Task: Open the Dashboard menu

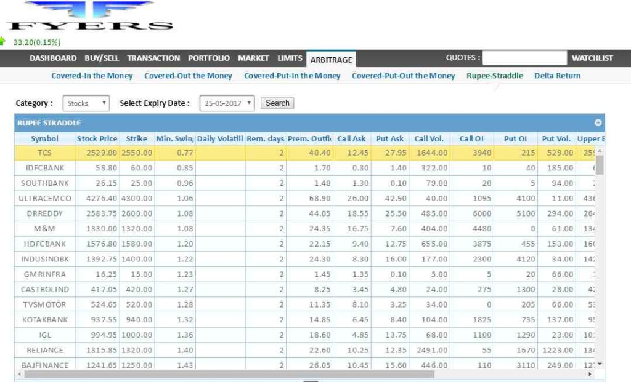Action: [53, 58]
